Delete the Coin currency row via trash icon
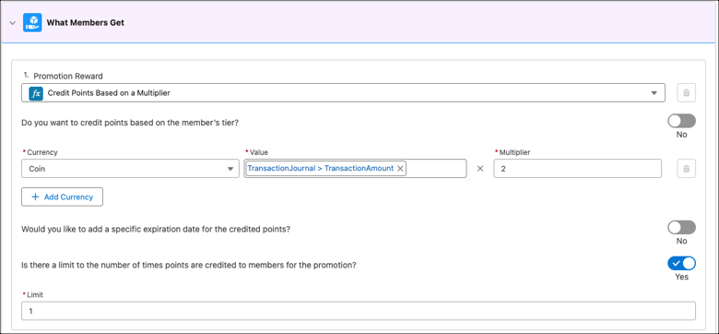This screenshot has width=719, height=334. click(x=687, y=168)
